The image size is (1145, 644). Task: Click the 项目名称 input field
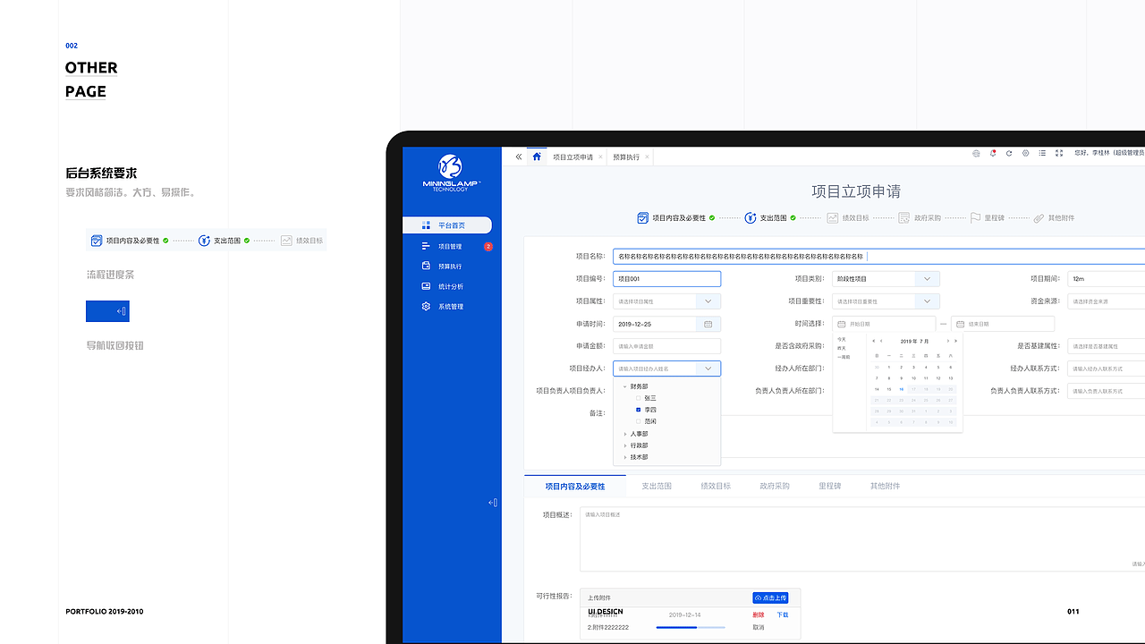878,257
